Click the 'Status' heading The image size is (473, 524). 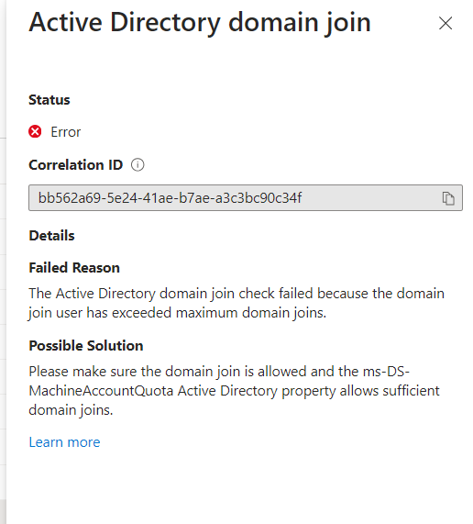coord(49,100)
